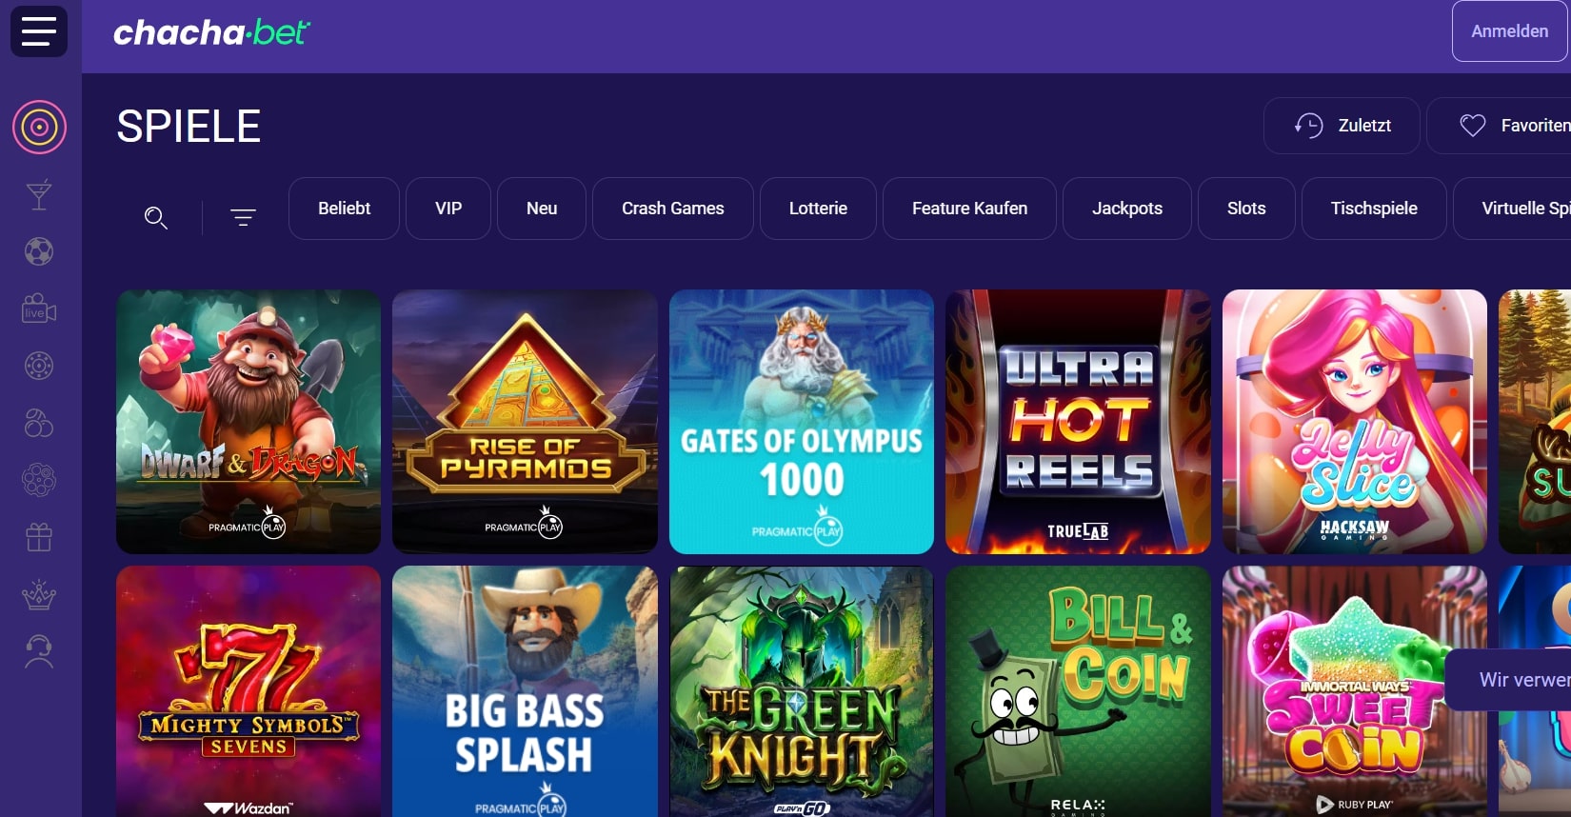Open the hamburger menu

[x=39, y=31]
